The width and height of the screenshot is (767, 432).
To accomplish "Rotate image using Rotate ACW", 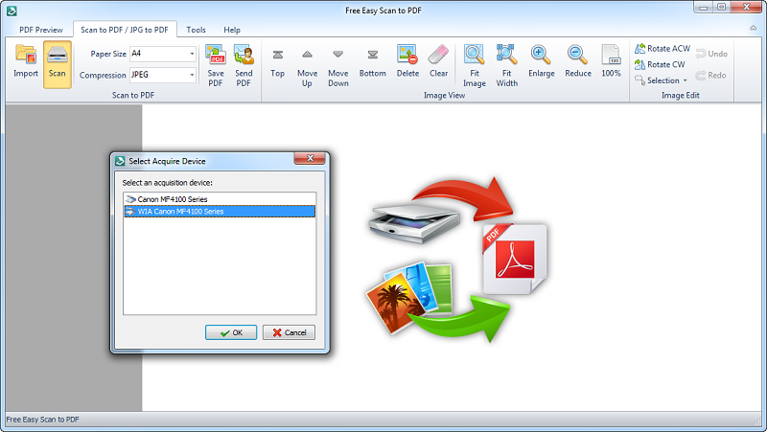I will 662,49.
